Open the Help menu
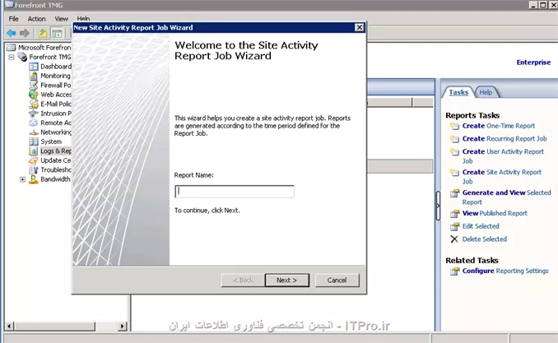558x343 pixels. click(x=83, y=18)
